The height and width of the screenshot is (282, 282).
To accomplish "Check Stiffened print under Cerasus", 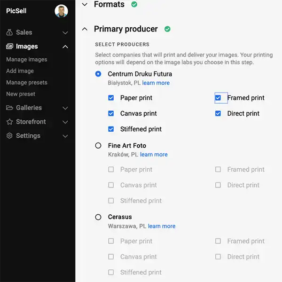I will click(111, 272).
